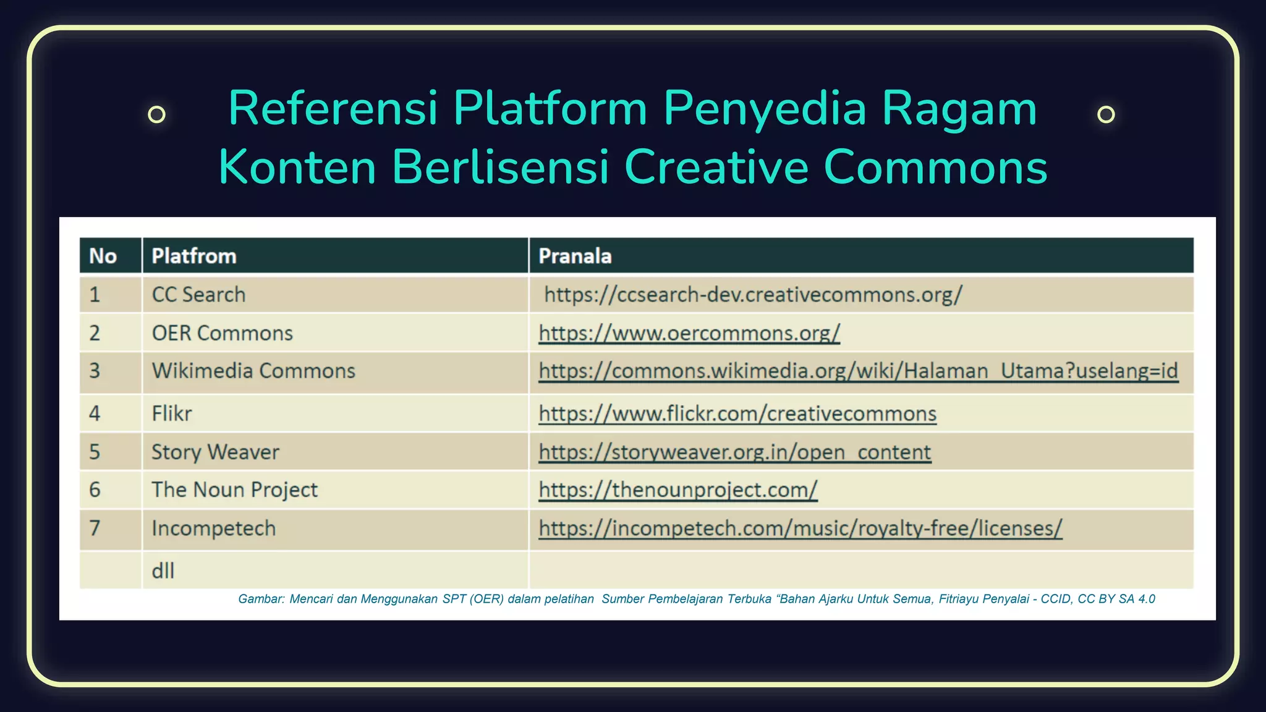This screenshot has height=712, width=1266.
Task: Open the Noun Project link
Action: pyautogui.click(x=678, y=489)
